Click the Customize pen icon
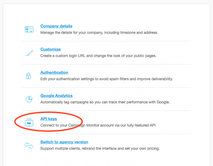213x166 pixels. pyautogui.click(x=29, y=53)
